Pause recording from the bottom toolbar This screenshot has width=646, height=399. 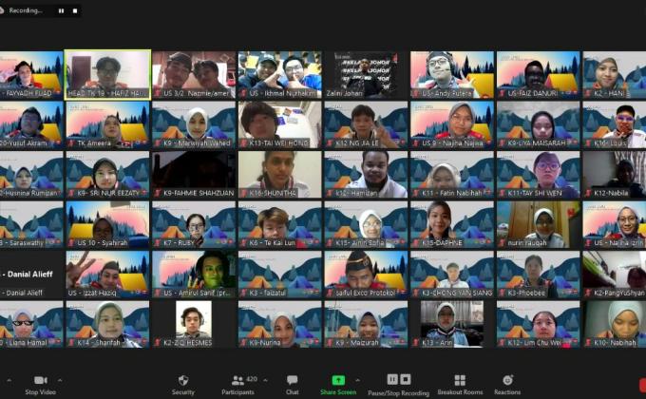click(x=392, y=379)
